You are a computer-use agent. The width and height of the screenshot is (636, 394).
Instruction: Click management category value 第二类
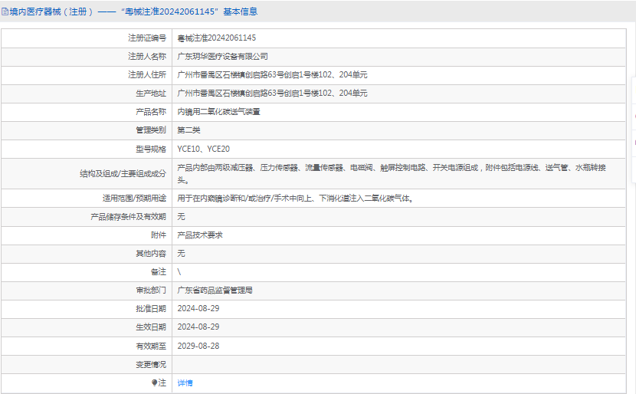tap(189, 130)
